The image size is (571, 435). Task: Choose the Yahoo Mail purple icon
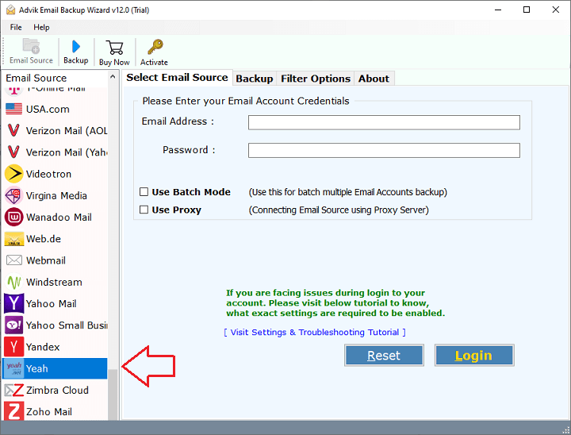(x=13, y=303)
